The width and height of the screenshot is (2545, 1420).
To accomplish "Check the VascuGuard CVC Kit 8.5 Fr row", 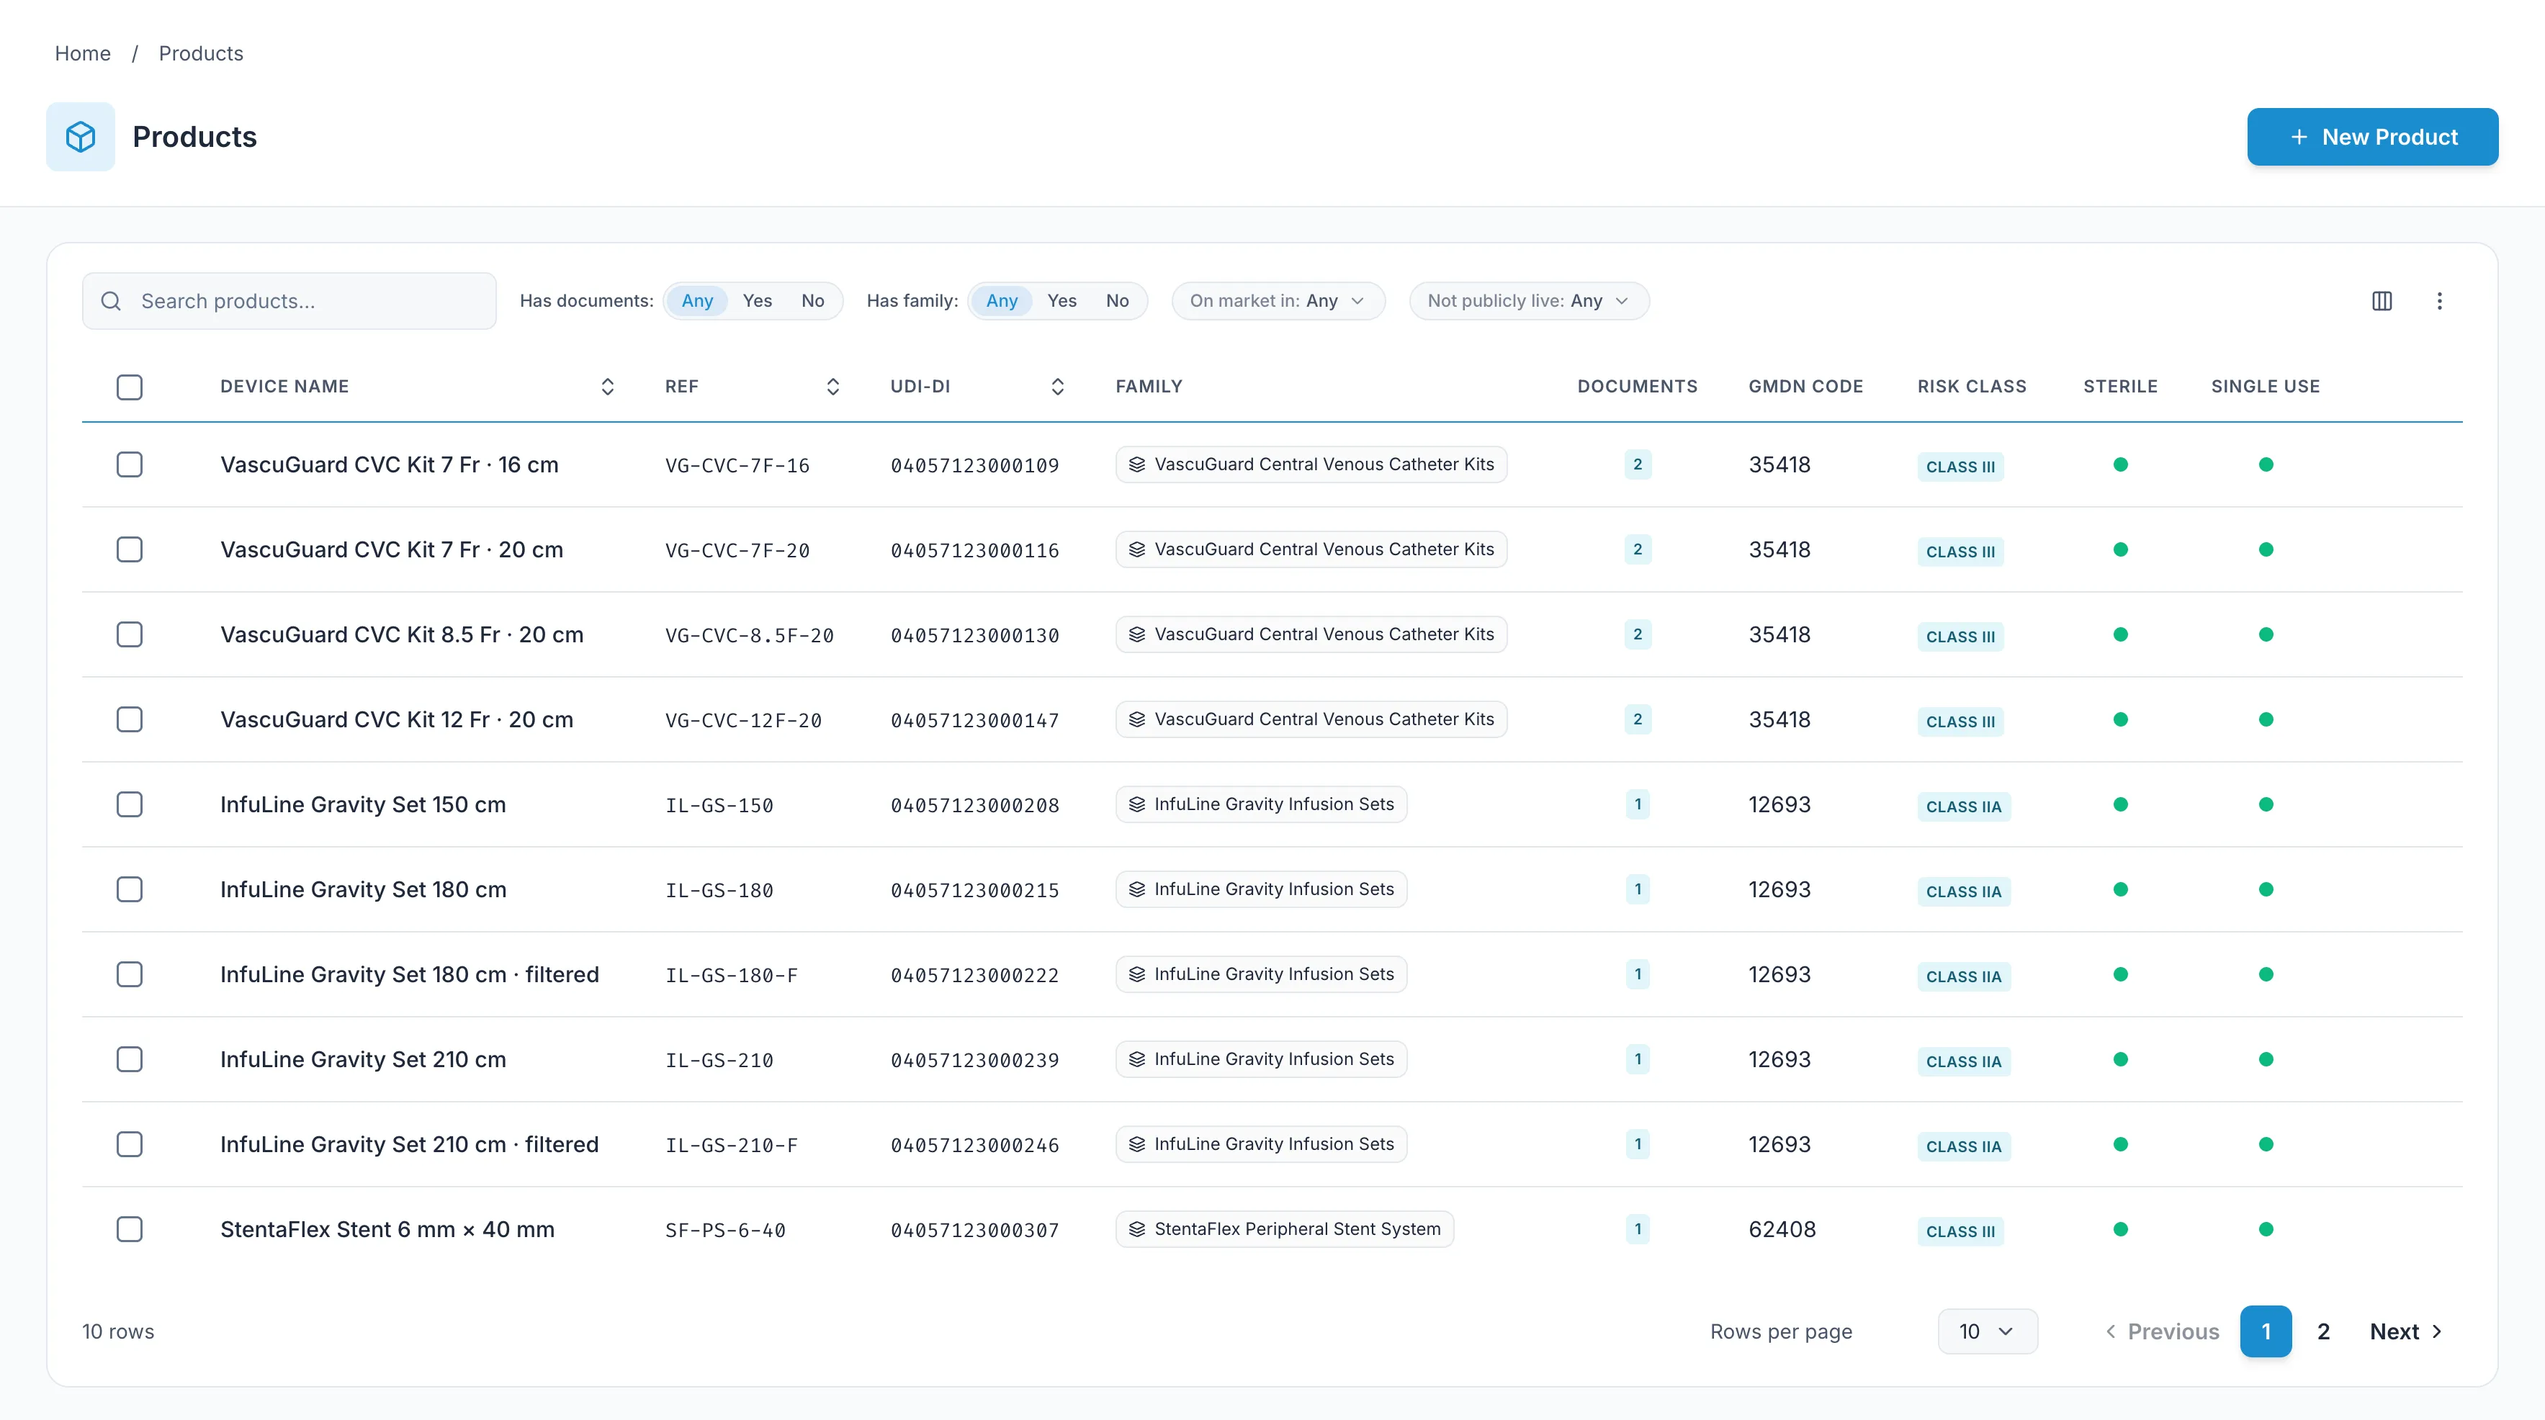I will pos(130,634).
